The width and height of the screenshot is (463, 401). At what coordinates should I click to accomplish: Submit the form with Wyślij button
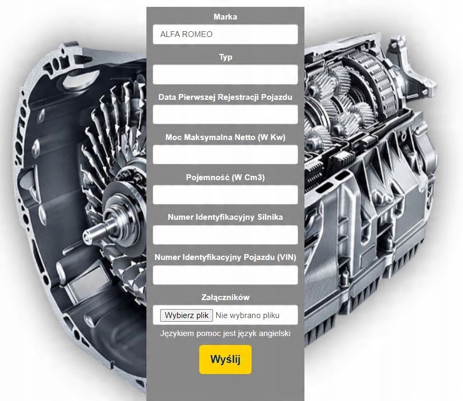pyautogui.click(x=225, y=359)
